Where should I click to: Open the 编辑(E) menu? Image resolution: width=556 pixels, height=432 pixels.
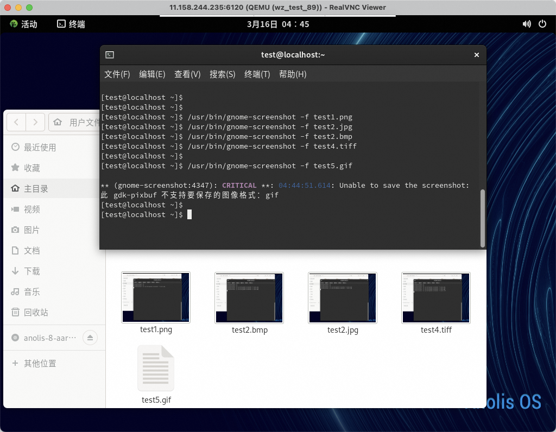point(152,74)
